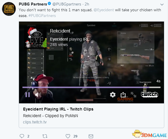Open the @PUBGpartners handle
This screenshot has height=139, width=168.
click(67, 4)
